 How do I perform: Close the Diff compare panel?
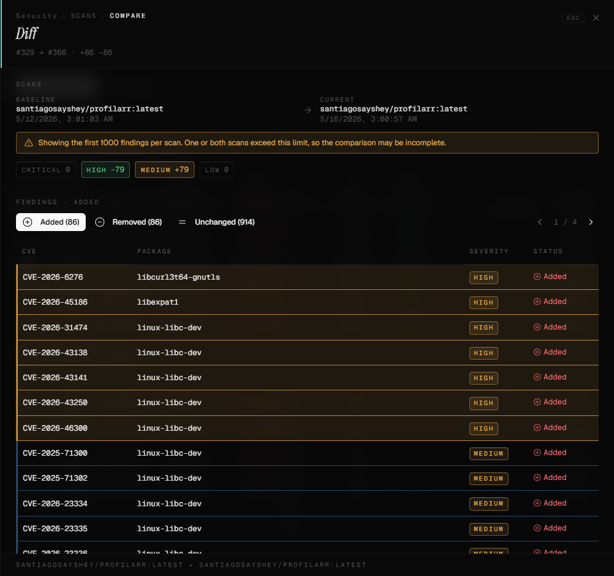(595, 18)
